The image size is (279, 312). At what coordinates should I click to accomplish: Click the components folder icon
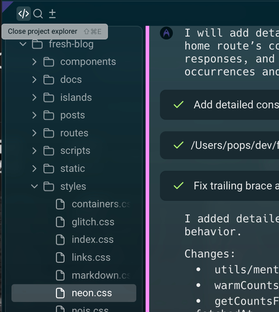(49, 62)
